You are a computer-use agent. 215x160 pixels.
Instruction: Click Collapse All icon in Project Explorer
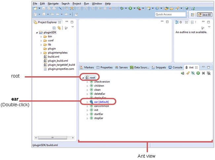[x=54, y=28]
